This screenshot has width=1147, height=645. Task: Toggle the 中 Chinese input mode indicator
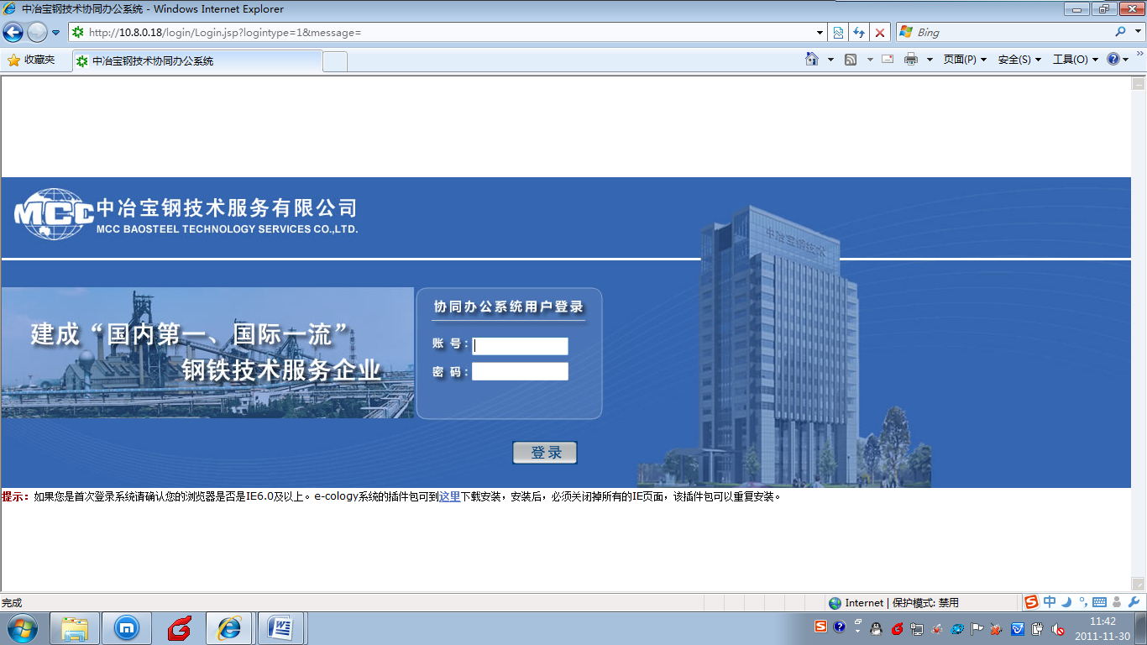pos(1050,602)
